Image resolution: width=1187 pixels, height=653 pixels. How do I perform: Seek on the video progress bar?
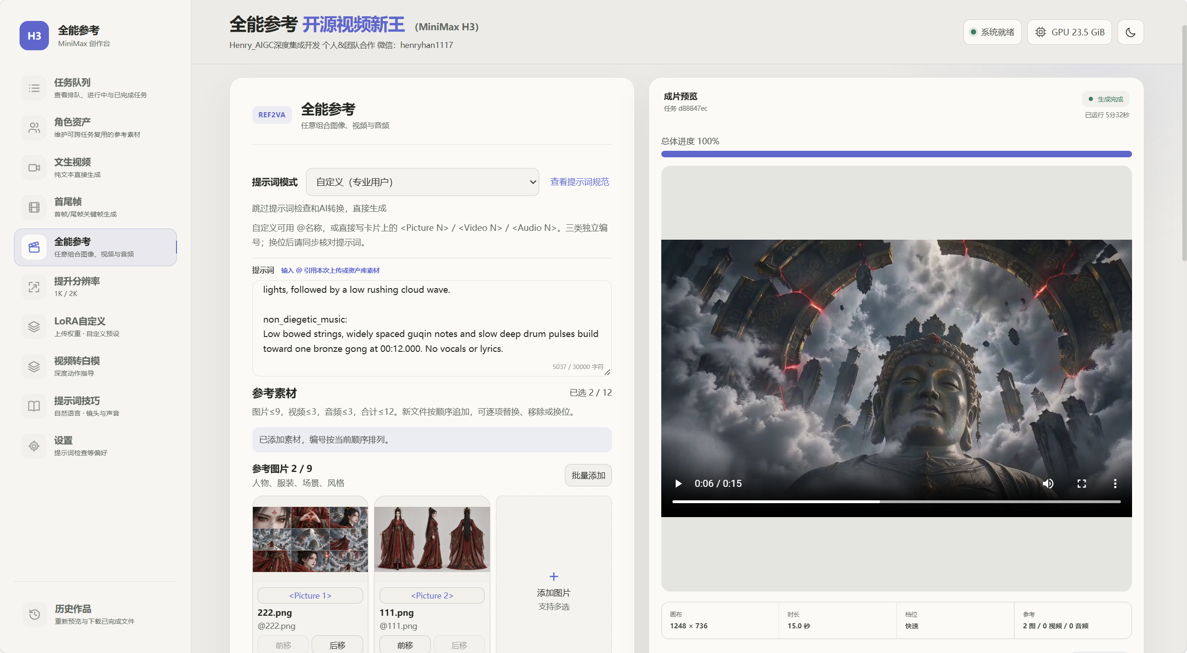pyautogui.click(x=896, y=502)
